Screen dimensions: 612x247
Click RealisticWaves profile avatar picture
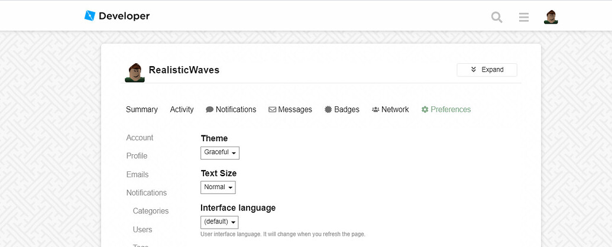pyautogui.click(x=135, y=73)
